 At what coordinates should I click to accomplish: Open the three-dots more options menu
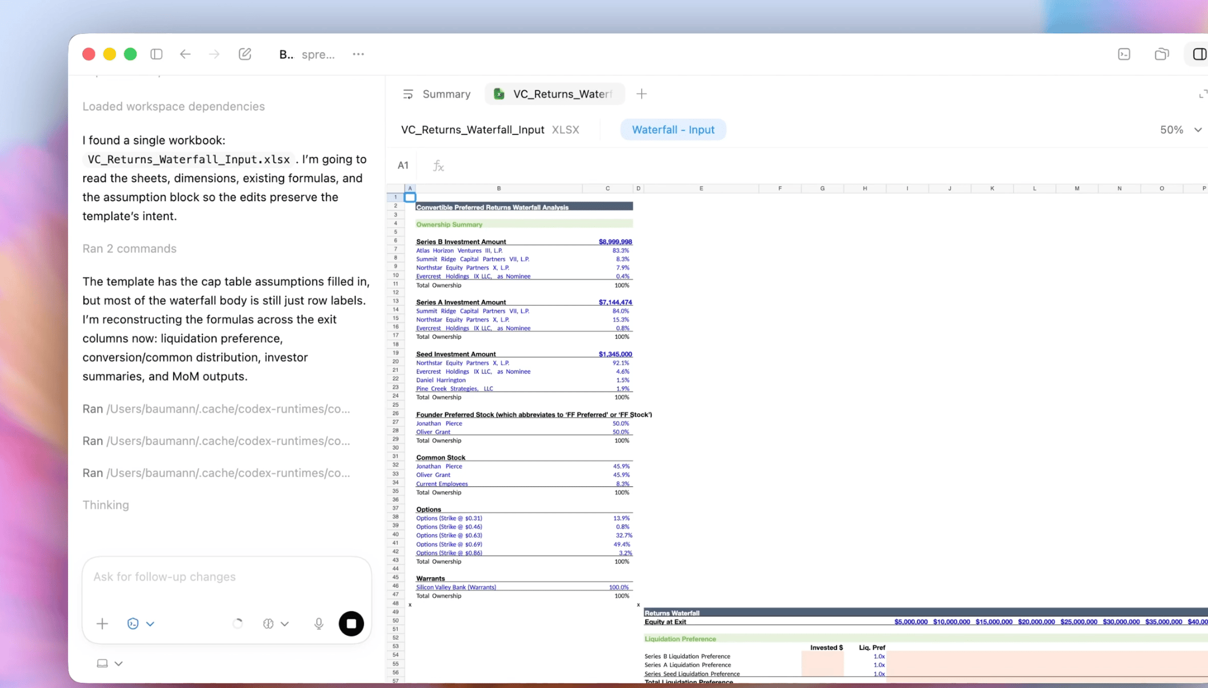point(358,54)
